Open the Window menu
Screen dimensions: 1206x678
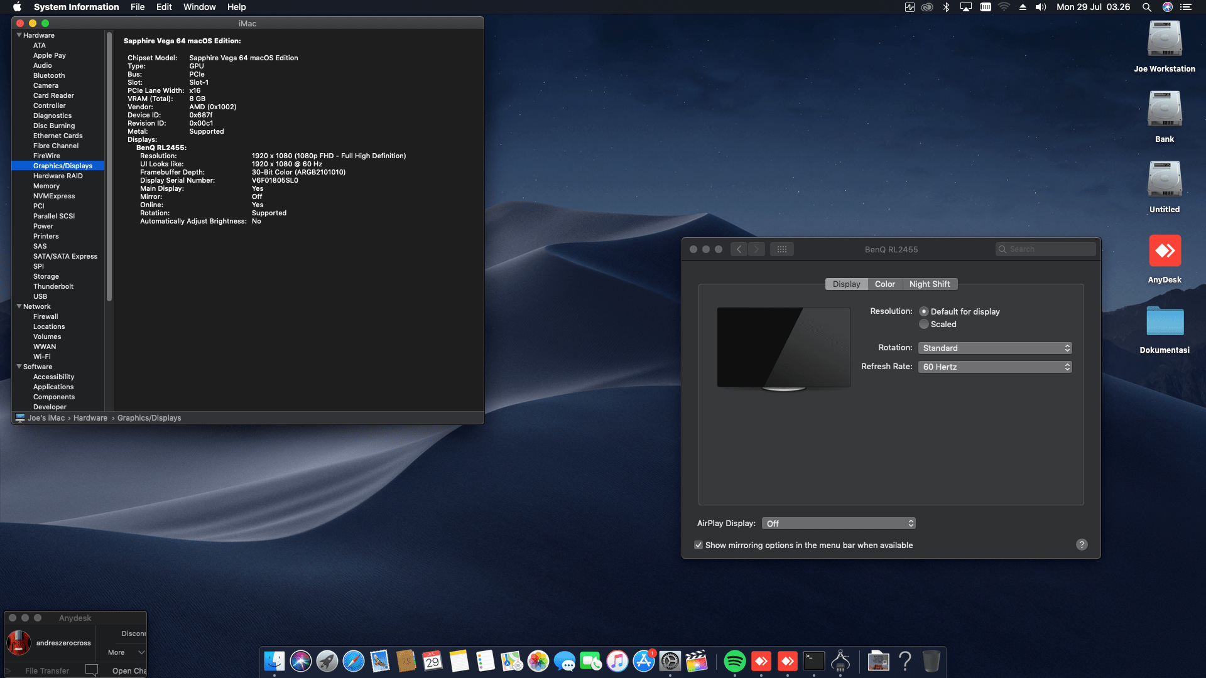199,7
